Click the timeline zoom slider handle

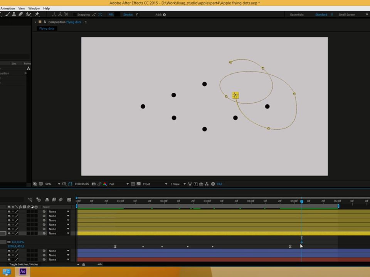[84, 265]
